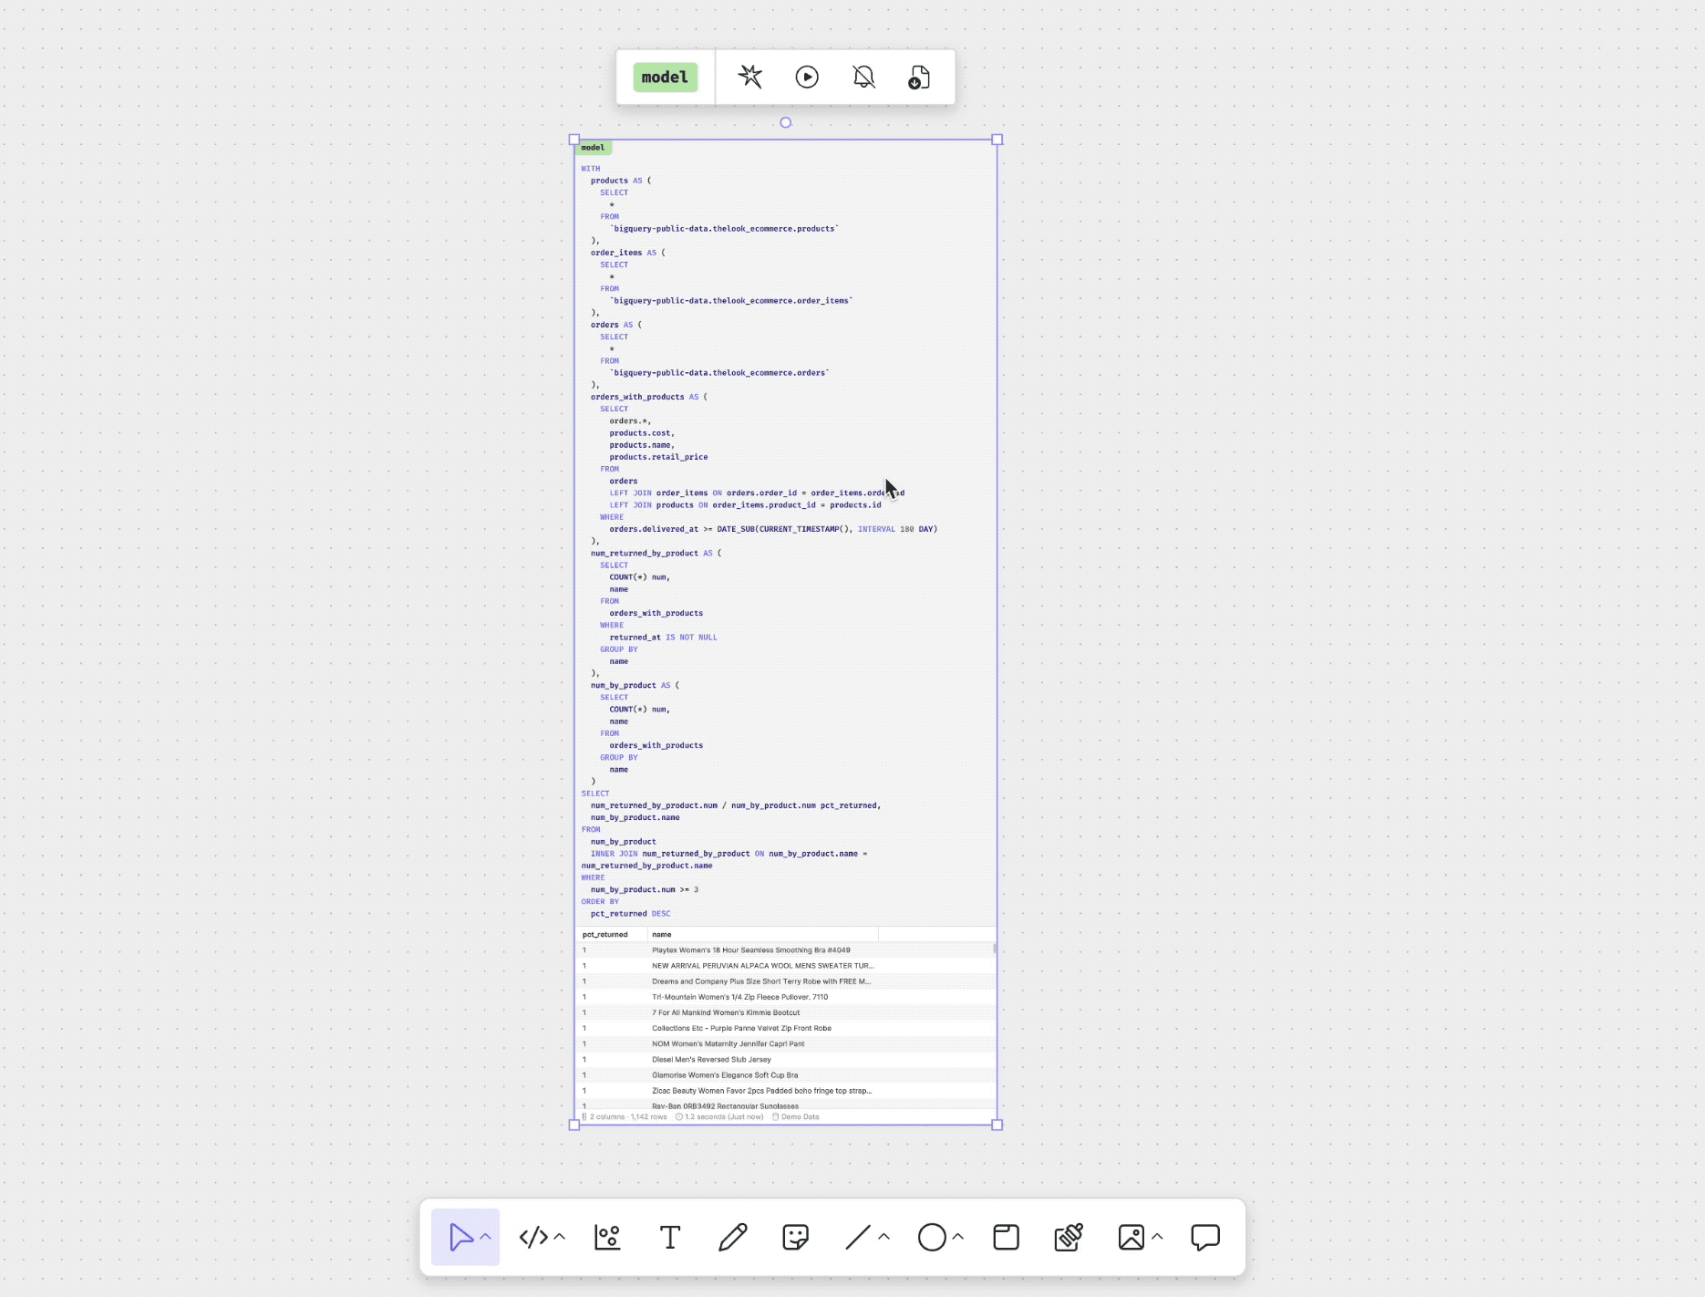Viewport: 1705px width, 1297px height.
Task: Open the comment tool
Action: click(1205, 1237)
